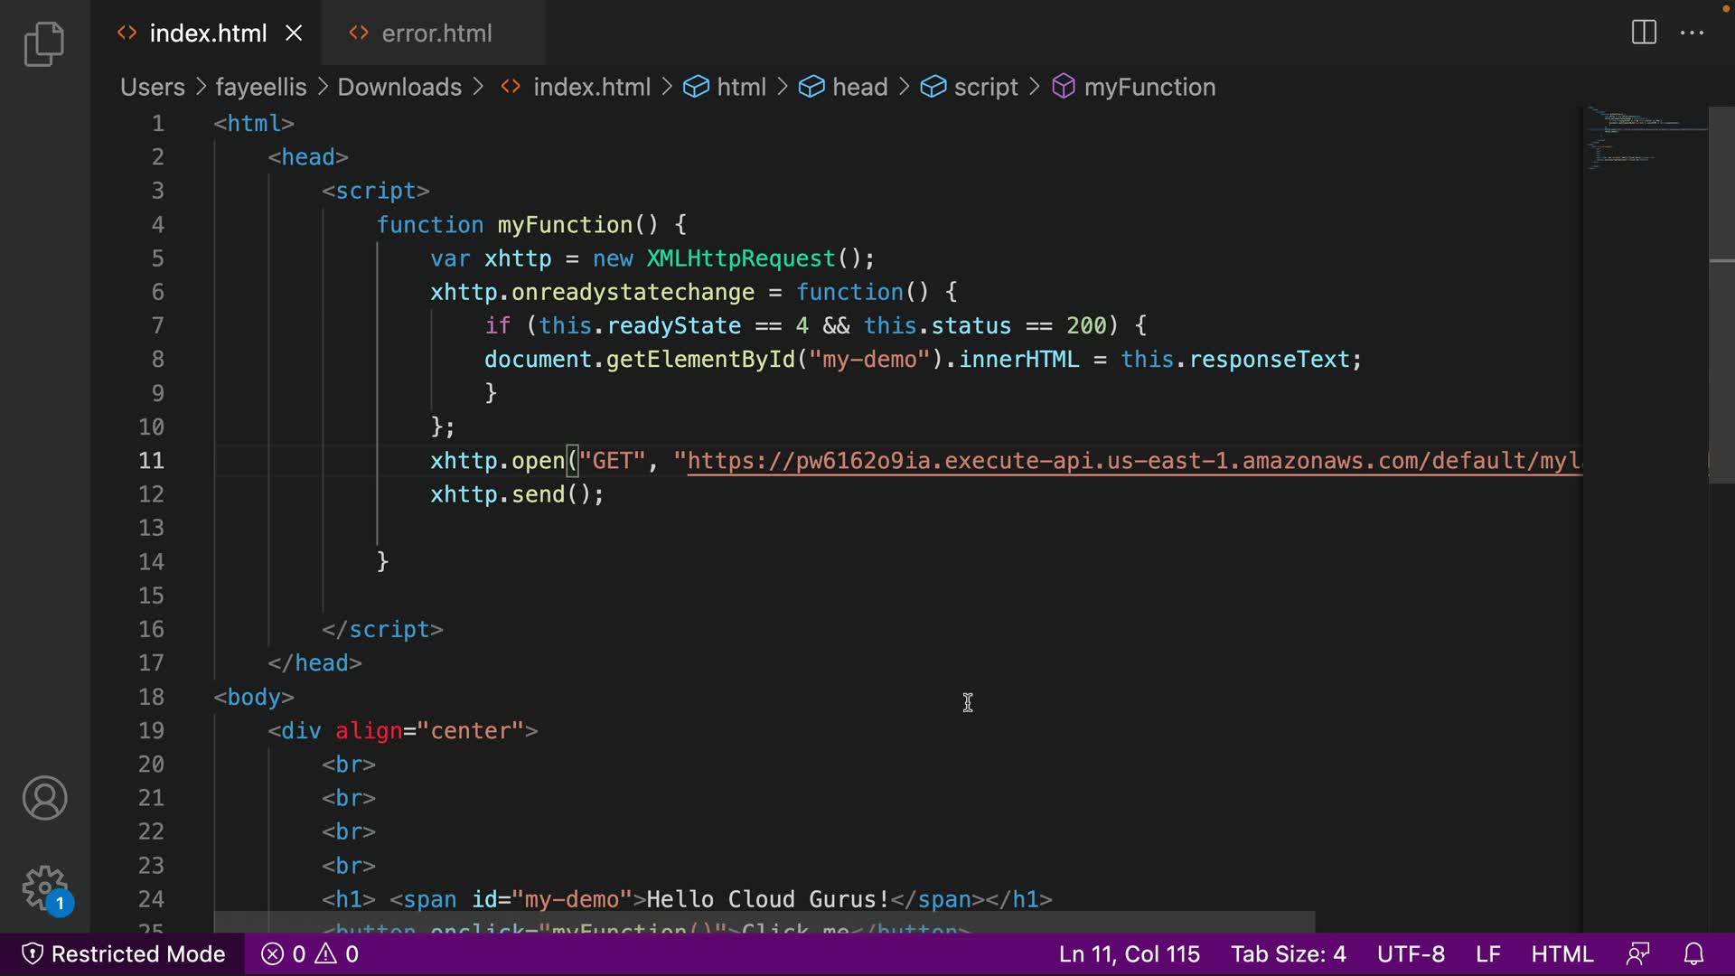The height and width of the screenshot is (976, 1735).
Task: Open the Manage gear icon
Action: (x=44, y=887)
